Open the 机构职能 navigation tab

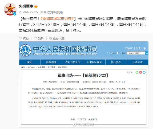pyautogui.click(x=51, y=62)
